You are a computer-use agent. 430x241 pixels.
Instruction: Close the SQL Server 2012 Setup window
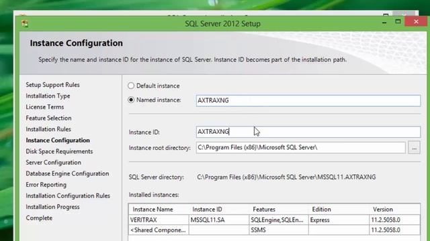[x=416, y=21]
